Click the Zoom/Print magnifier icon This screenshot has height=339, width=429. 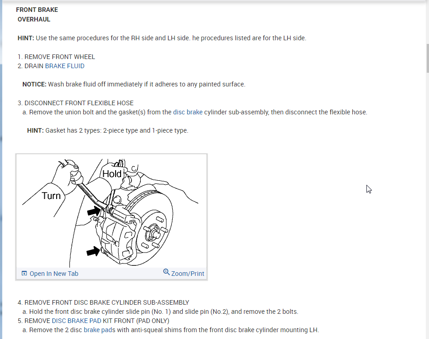(x=166, y=272)
